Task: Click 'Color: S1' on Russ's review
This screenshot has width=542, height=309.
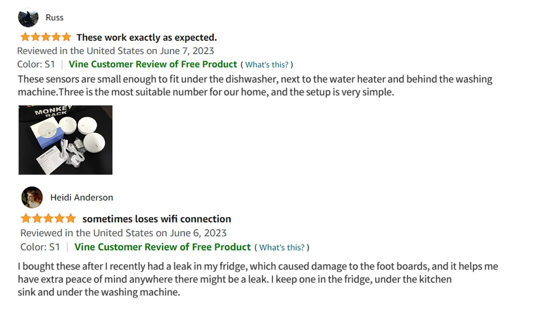Action: (x=36, y=64)
